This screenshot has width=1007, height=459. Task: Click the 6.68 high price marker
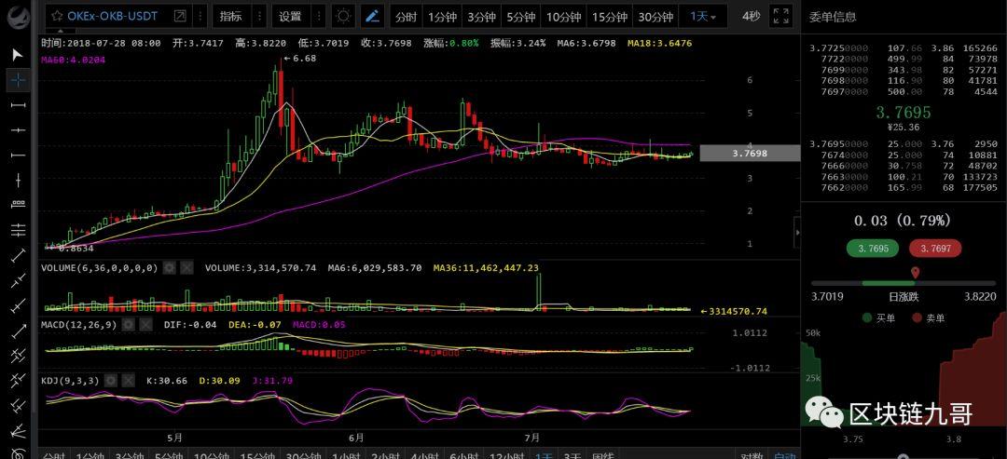pos(298,59)
